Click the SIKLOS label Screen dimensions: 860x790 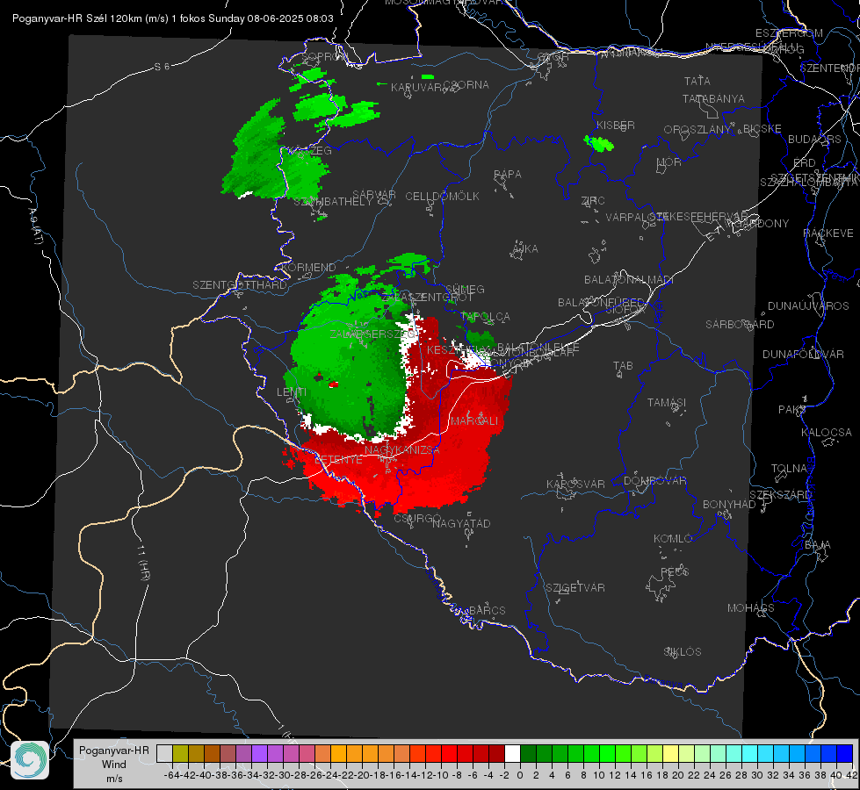pos(683,652)
